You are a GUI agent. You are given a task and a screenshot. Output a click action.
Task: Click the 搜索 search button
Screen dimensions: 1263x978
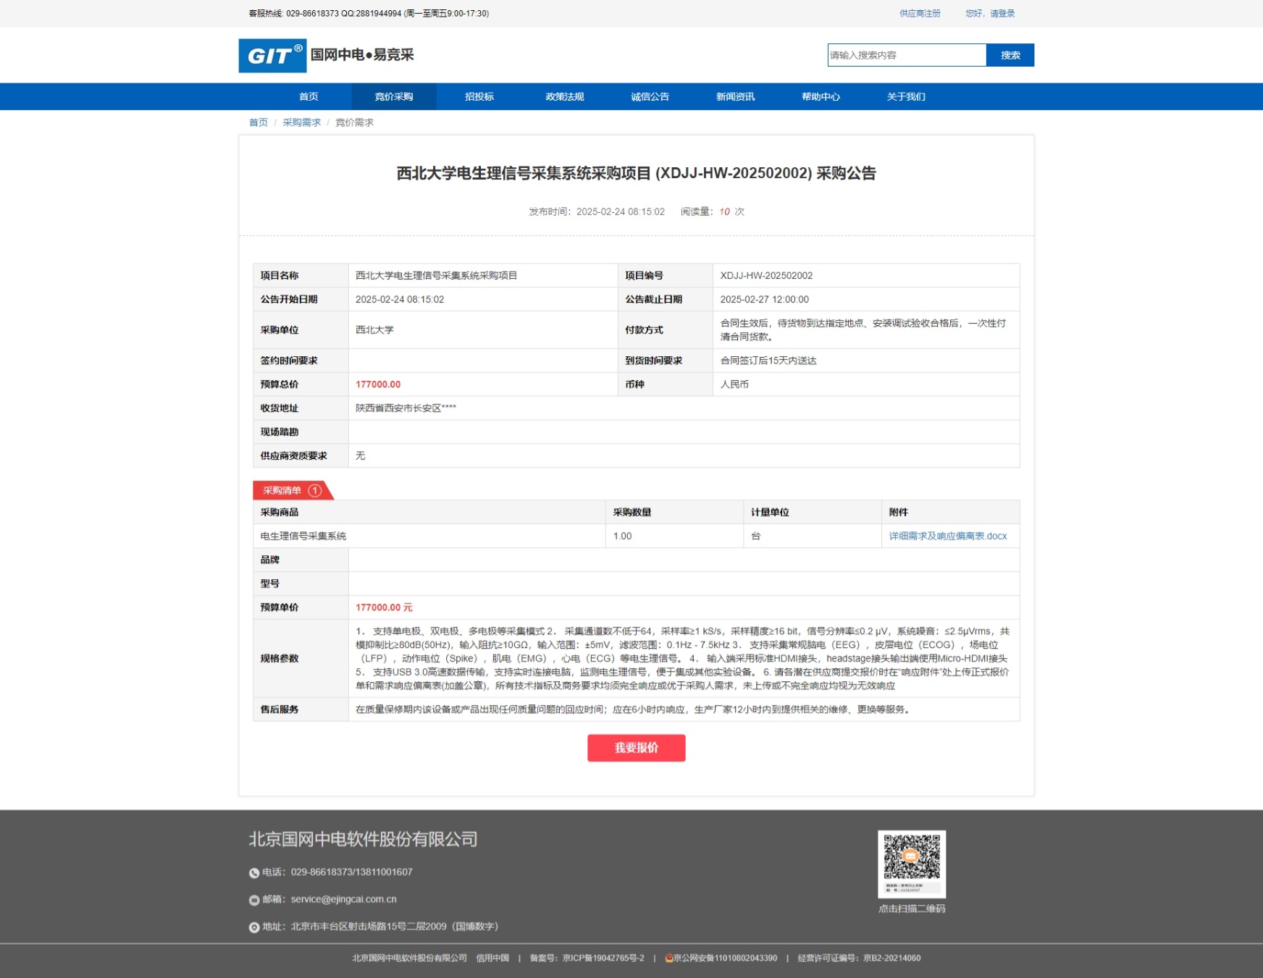tap(1010, 55)
